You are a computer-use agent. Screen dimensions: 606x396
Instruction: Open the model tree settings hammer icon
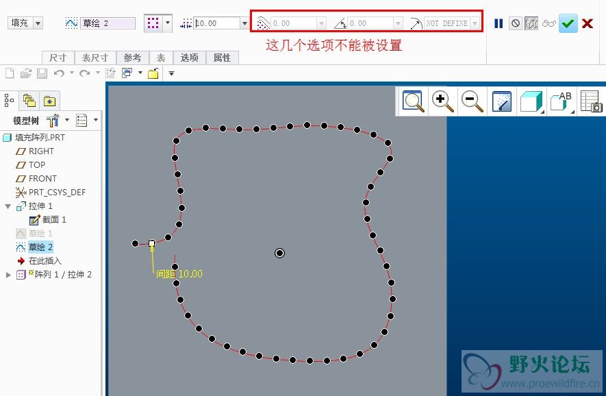(53, 121)
